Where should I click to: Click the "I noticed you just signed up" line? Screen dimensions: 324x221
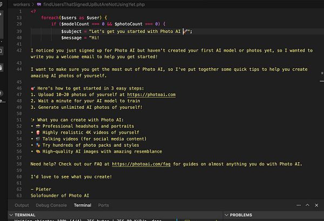[172, 53]
